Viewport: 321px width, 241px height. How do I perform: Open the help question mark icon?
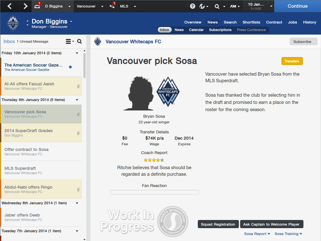click(192, 6)
